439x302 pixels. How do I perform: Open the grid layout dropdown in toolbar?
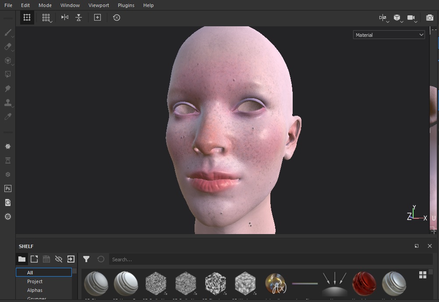tap(46, 18)
